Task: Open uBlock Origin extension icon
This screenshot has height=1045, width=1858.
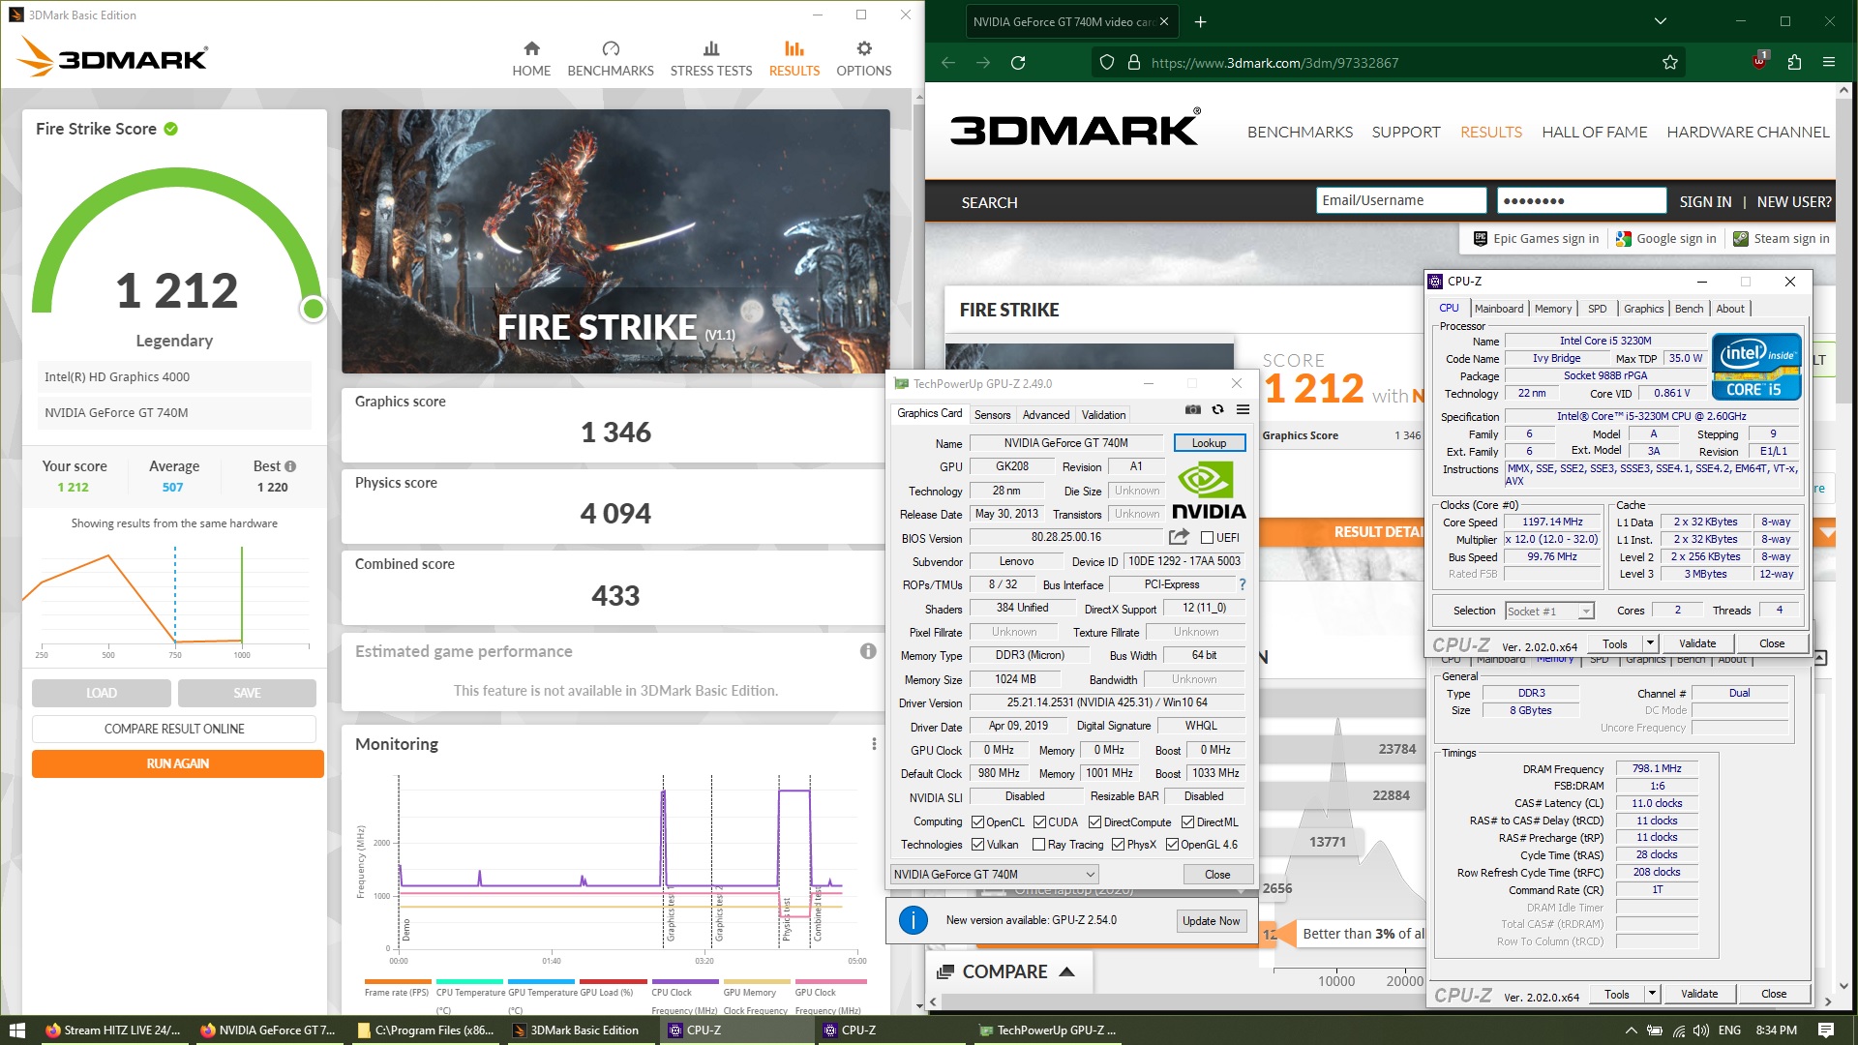Action: [1759, 62]
